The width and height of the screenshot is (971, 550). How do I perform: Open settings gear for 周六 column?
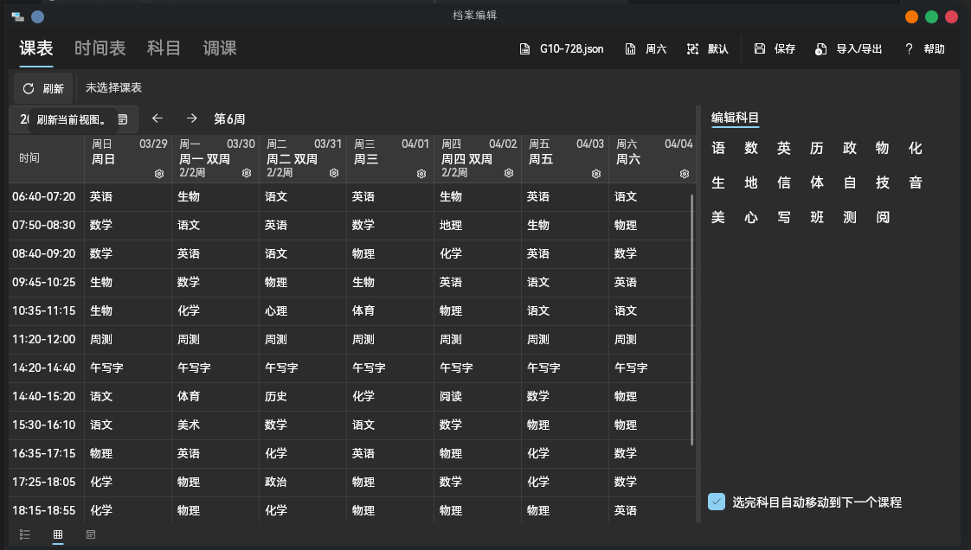(x=684, y=174)
